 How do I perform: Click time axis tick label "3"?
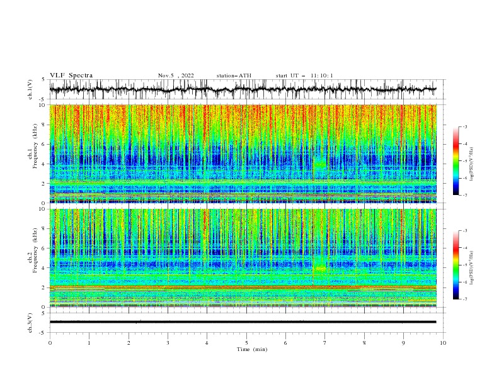pyautogui.click(x=168, y=343)
